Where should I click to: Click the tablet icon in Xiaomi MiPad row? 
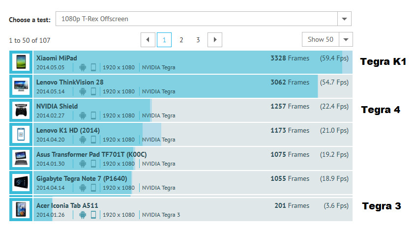[x=93, y=67]
